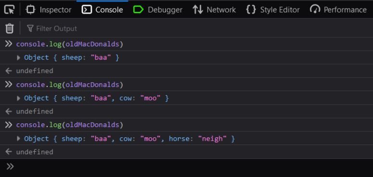Viewport: 373px width, 177px height.
Task: Click the funnel filter icon
Action: pos(30,29)
